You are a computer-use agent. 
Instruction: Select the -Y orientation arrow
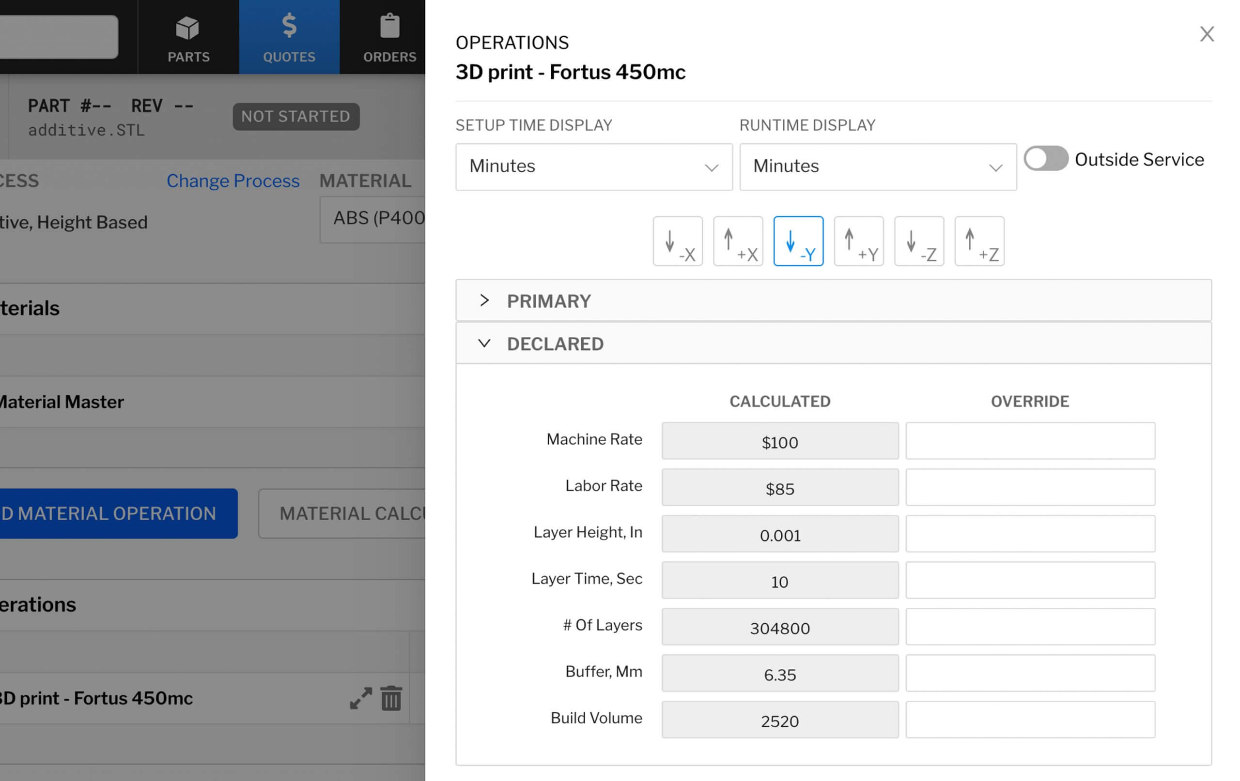point(798,241)
